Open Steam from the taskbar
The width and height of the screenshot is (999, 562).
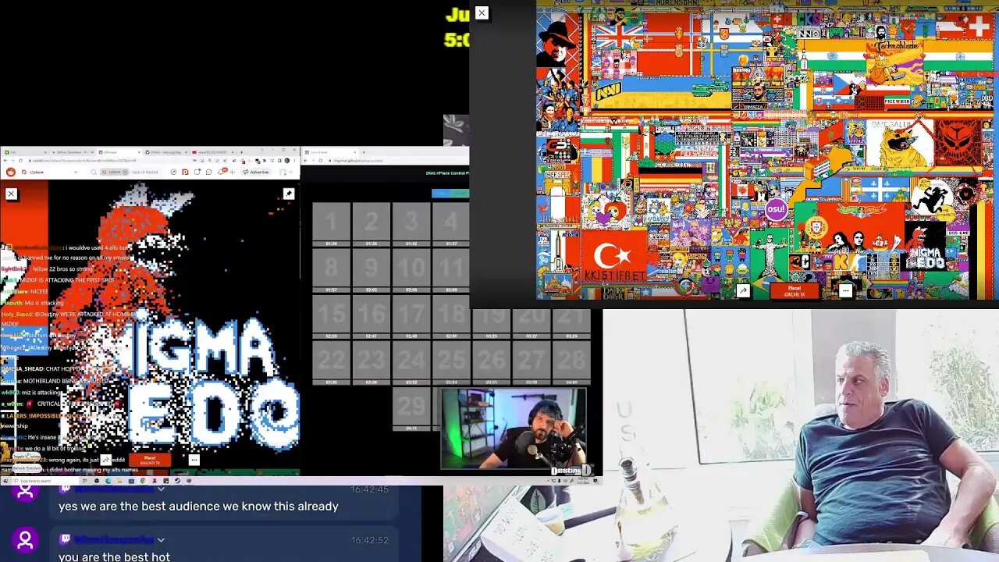pyautogui.click(x=177, y=481)
